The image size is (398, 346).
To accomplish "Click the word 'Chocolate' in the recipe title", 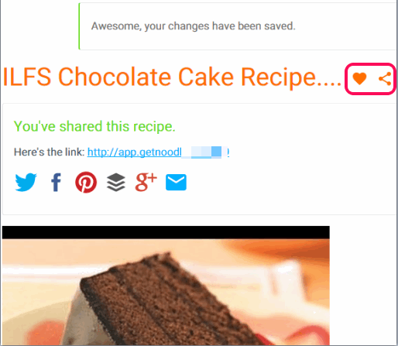I will pos(115,77).
